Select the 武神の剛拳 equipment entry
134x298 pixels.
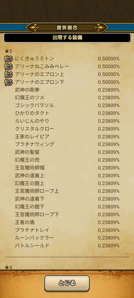(x=67, y=90)
